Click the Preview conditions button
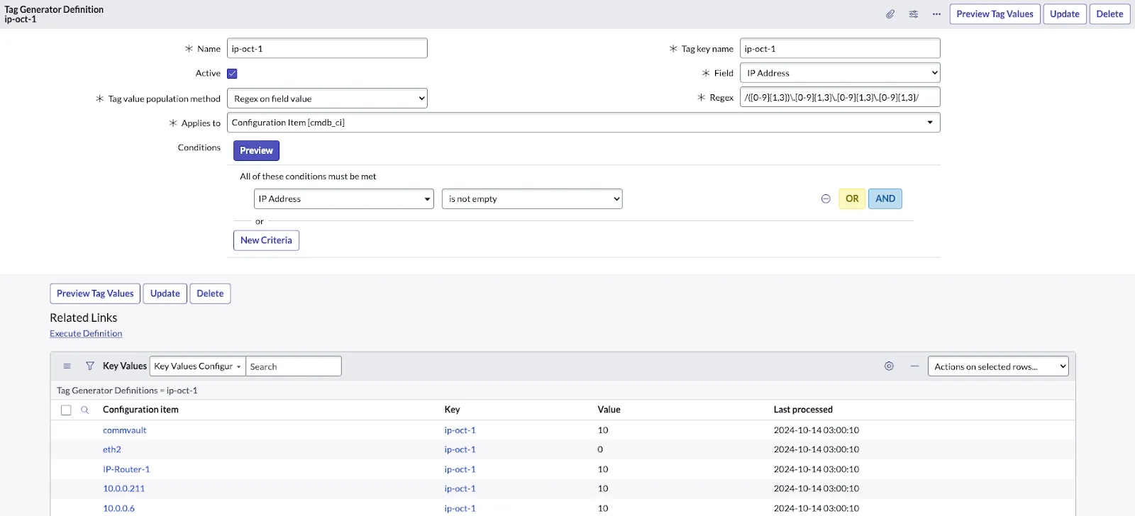1135x516 pixels. [256, 151]
